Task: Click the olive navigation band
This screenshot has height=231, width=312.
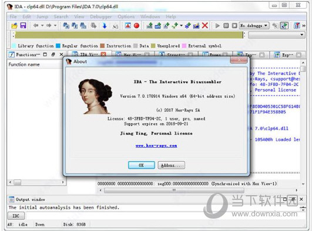Action: tap(129, 35)
